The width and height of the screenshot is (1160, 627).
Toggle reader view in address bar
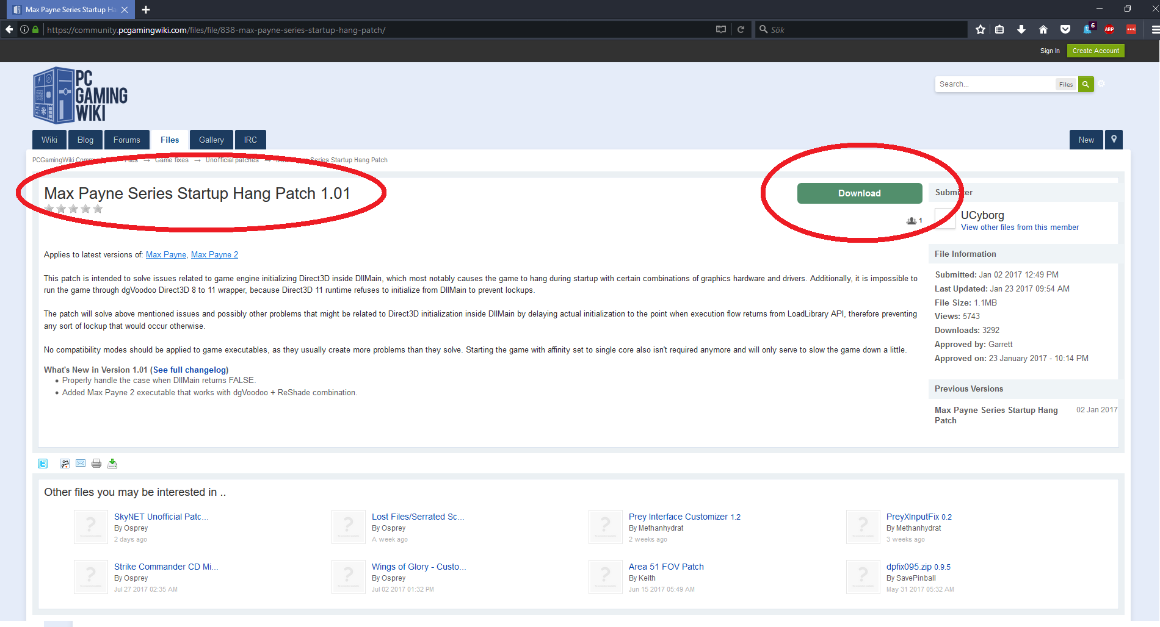pos(721,29)
